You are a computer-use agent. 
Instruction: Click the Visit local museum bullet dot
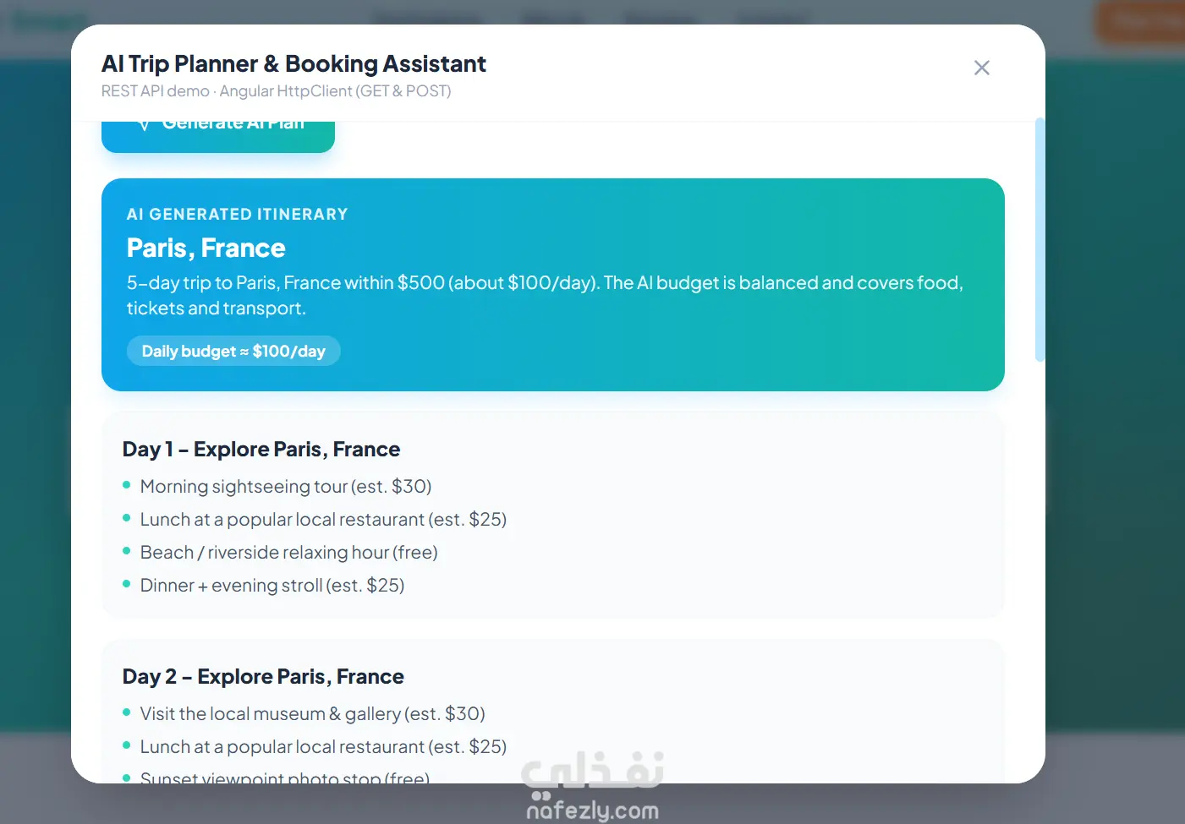click(127, 712)
